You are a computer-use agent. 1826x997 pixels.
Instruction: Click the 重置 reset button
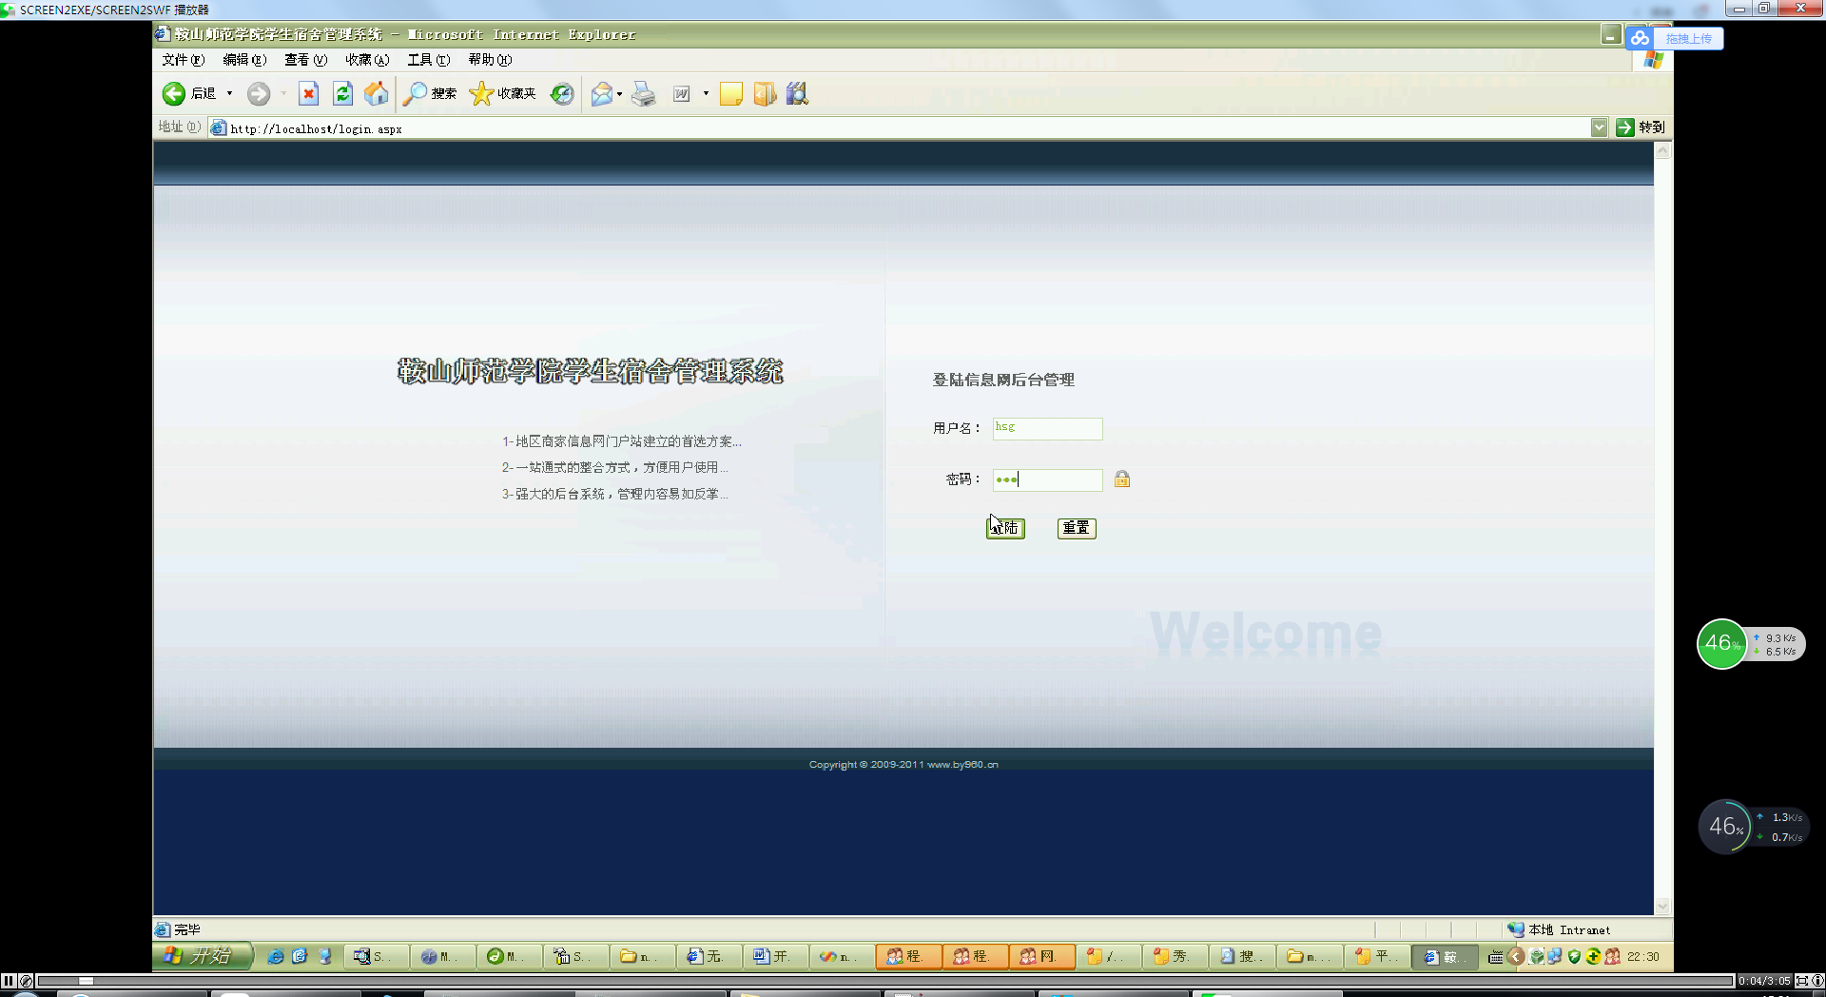pos(1077,528)
